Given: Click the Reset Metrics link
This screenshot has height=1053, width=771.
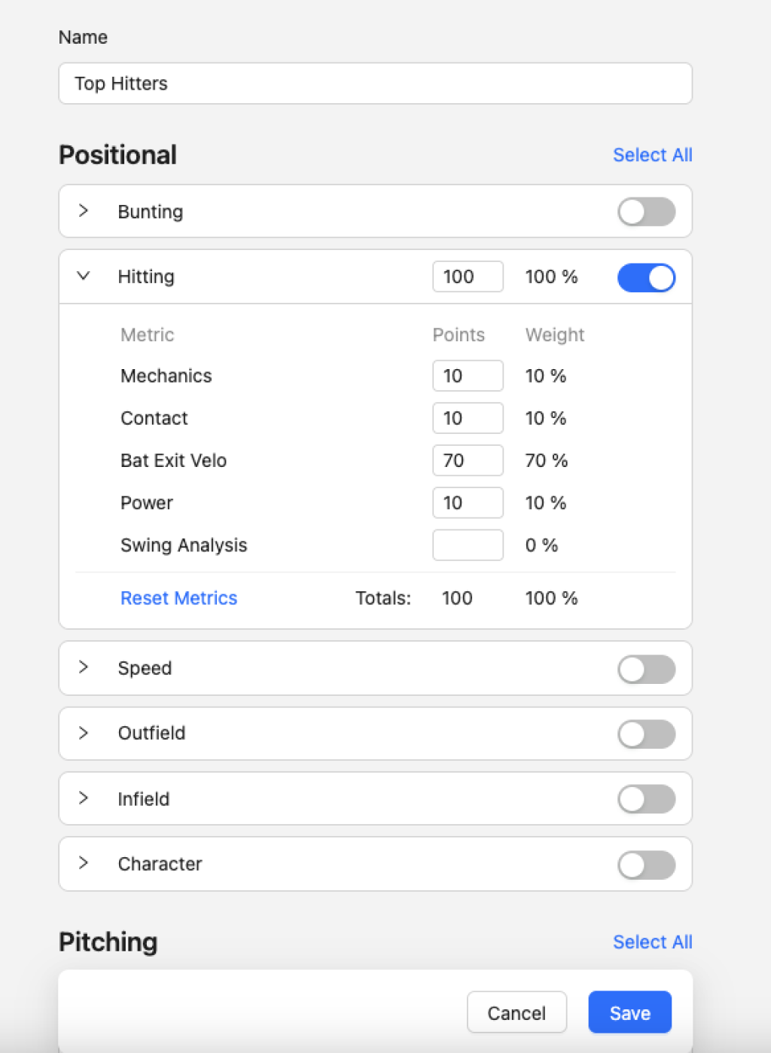Looking at the screenshot, I should 178,598.
